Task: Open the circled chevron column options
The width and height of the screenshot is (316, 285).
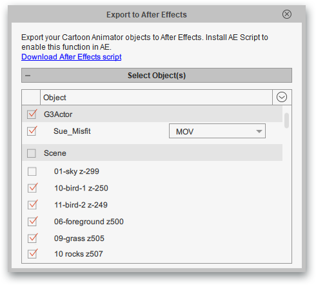Action: pos(282,97)
